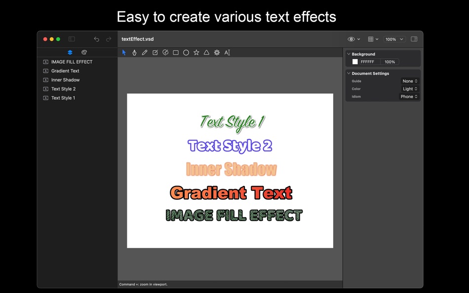Choose the Pencil drawing tool
Viewport: 469px width, 293px height.
click(x=145, y=53)
